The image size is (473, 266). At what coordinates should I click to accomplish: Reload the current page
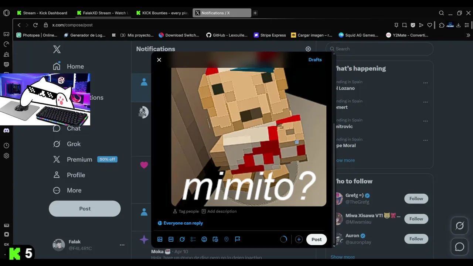35,25
